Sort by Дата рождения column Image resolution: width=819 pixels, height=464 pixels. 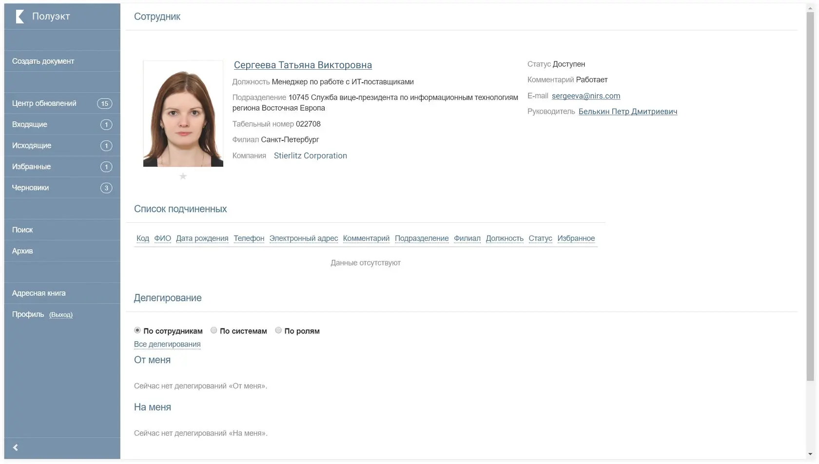point(202,238)
